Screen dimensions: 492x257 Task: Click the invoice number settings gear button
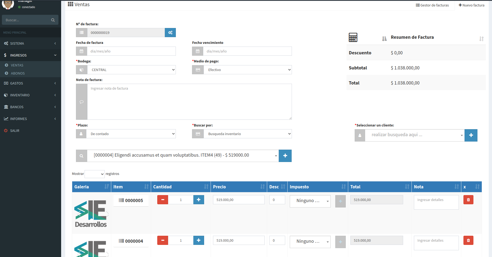point(170,33)
